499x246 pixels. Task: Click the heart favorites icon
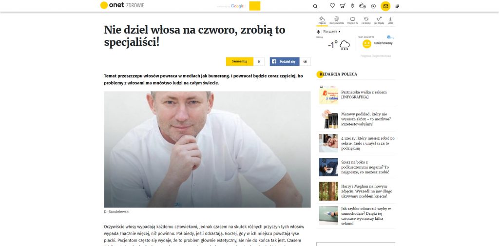[x=332, y=6]
